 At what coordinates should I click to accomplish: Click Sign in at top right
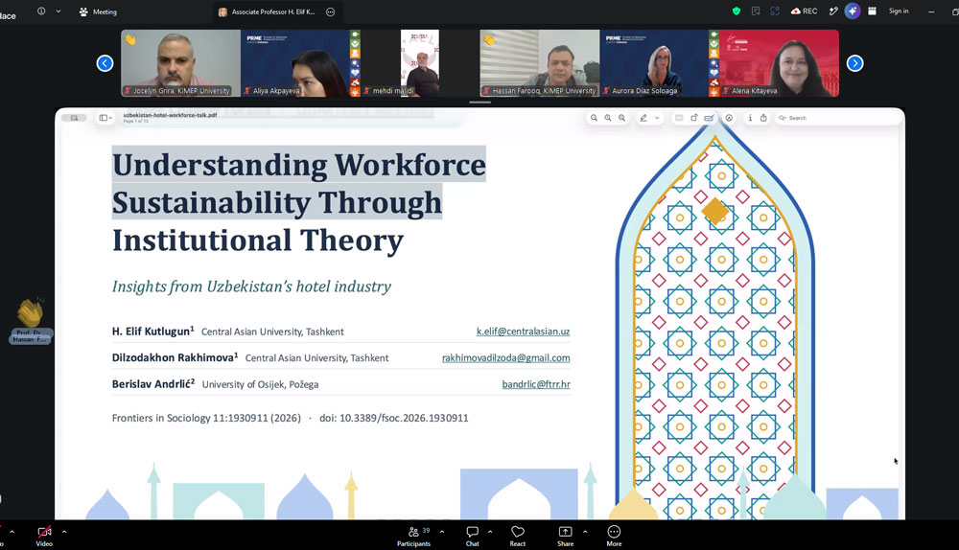[899, 11]
